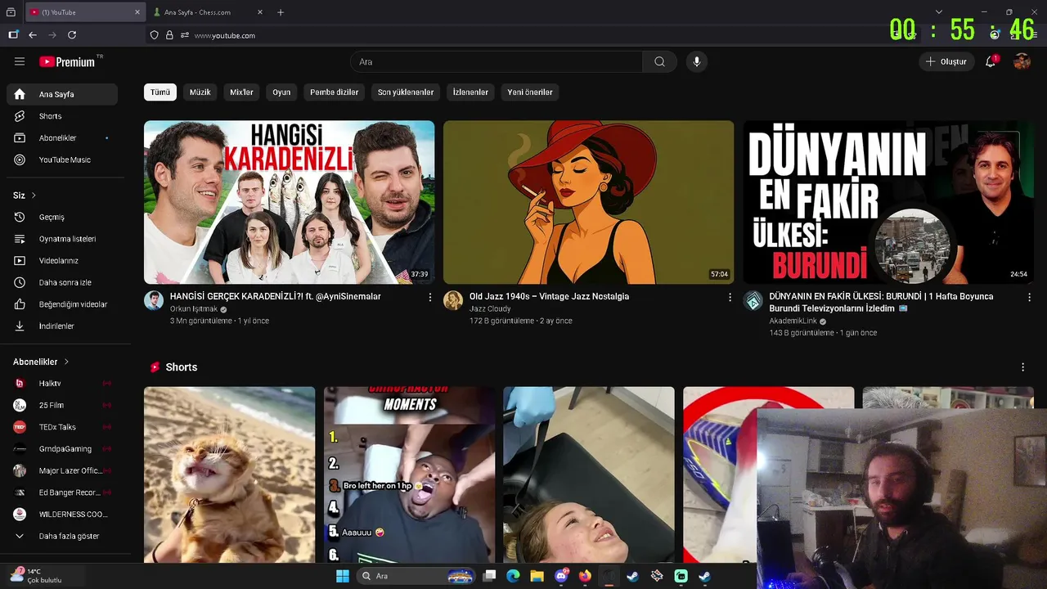Screen dimensions: 1047x589
Task: Open Discord from taskbar
Action: coord(561,576)
